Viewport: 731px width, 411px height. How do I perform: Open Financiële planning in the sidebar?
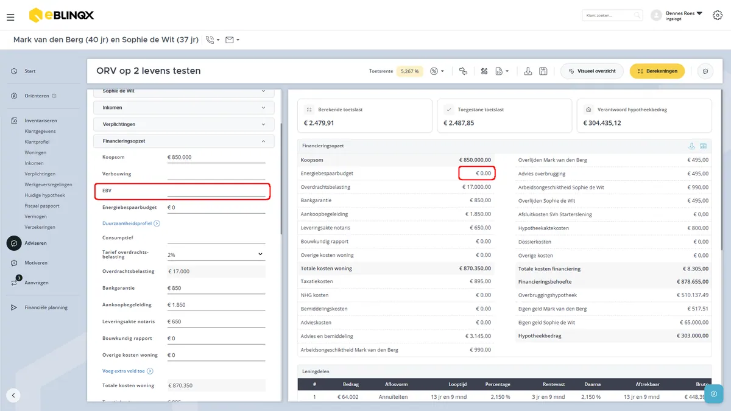[46, 307]
